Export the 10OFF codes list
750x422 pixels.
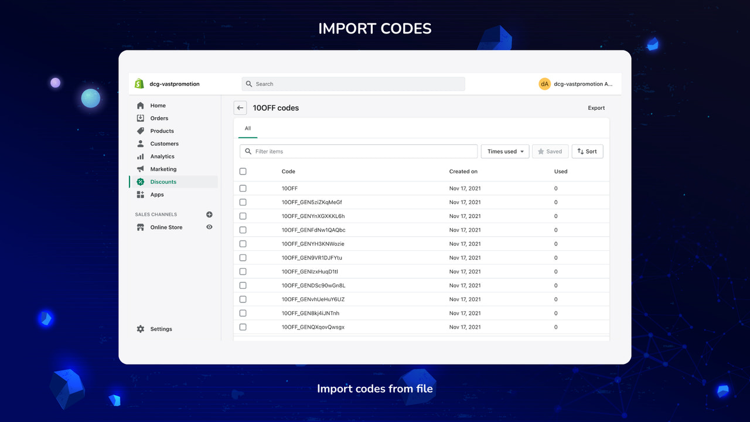pyautogui.click(x=596, y=107)
